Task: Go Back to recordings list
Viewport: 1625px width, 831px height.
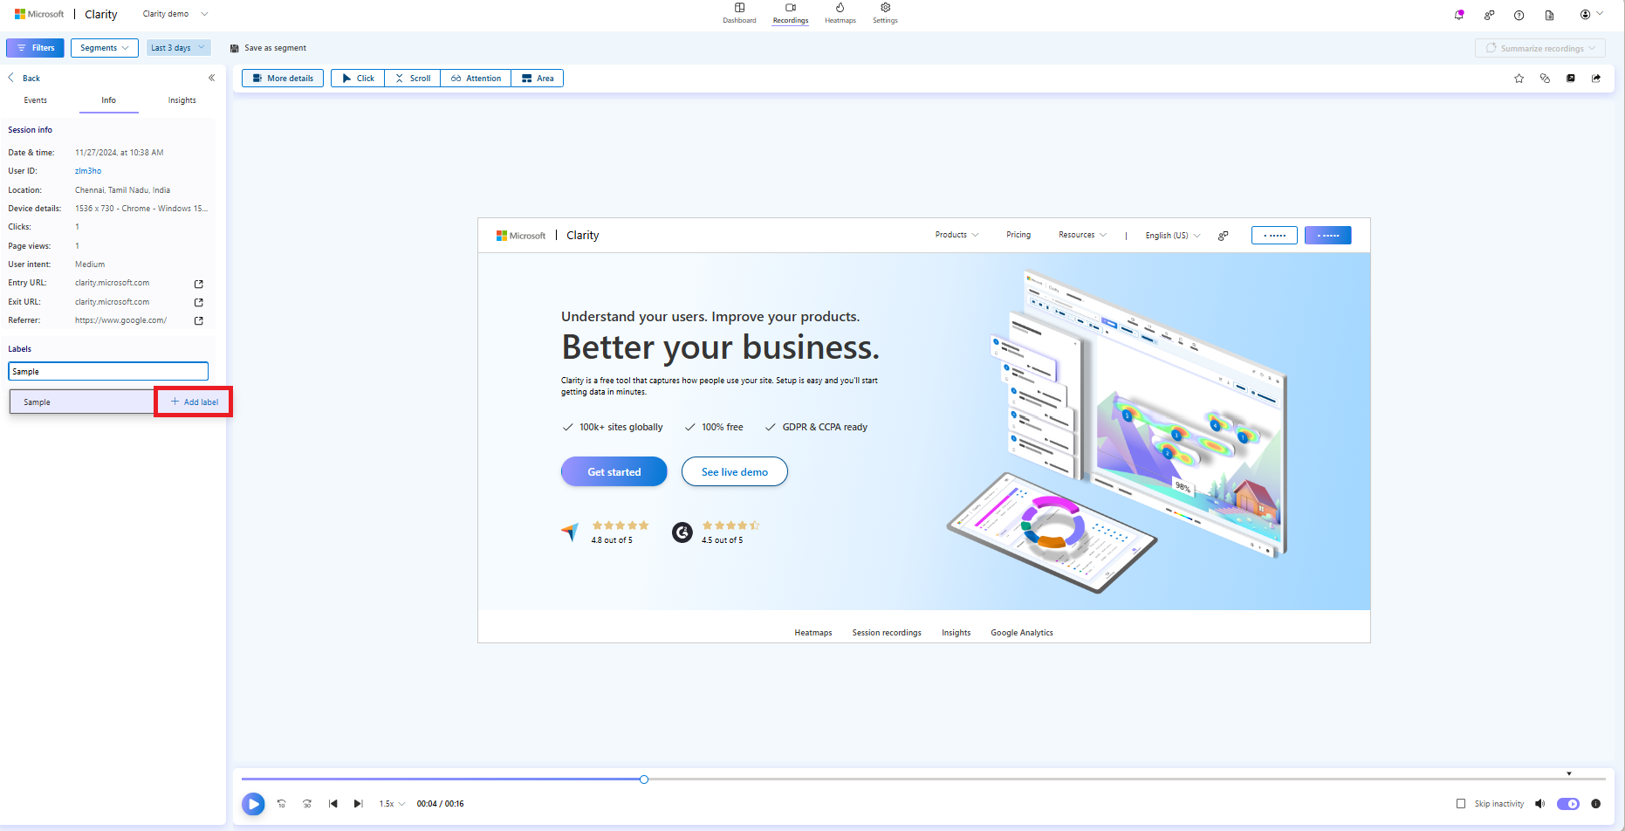Action: pos(24,79)
